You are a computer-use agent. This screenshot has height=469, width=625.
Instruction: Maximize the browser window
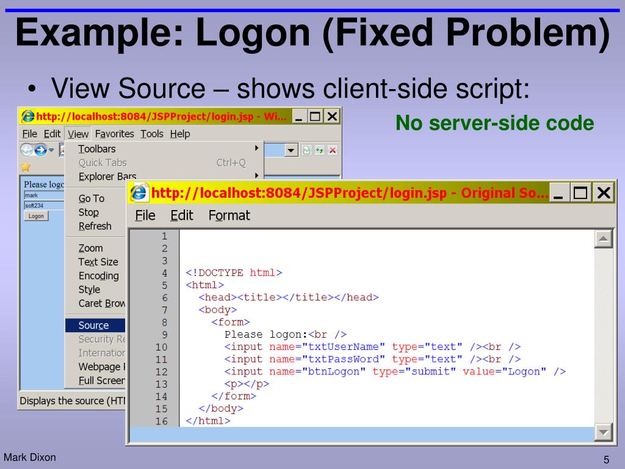click(316, 117)
